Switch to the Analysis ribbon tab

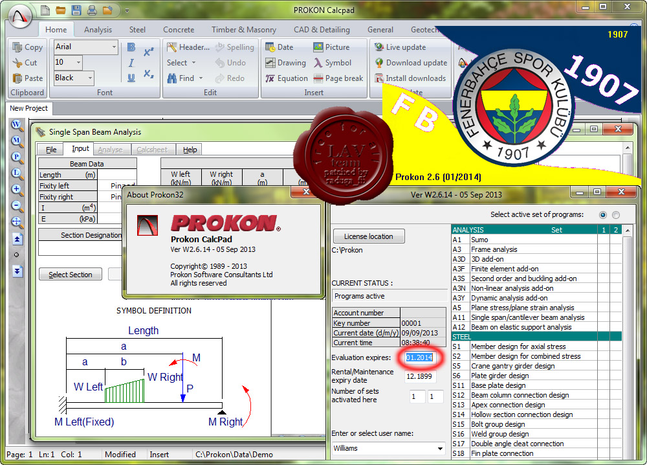98,30
